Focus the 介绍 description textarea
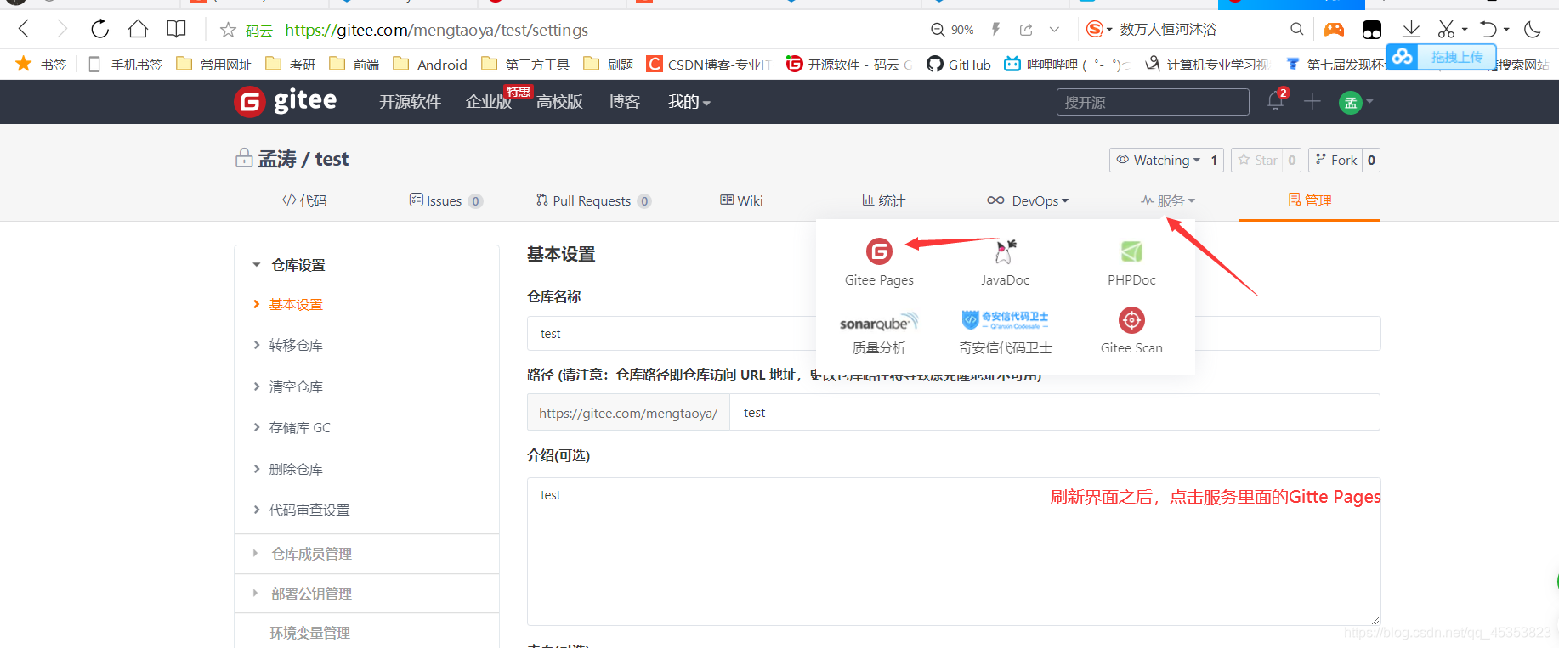 tap(954, 552)
